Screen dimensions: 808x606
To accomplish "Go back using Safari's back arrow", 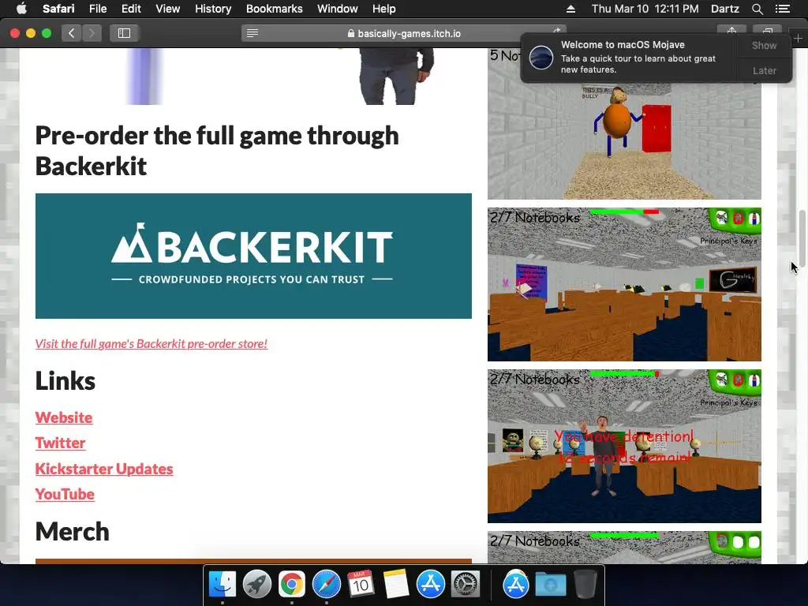I will coord(72,33).
